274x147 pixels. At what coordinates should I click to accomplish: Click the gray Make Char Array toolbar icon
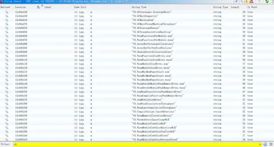pyautogui.click(x=242, y=2)
